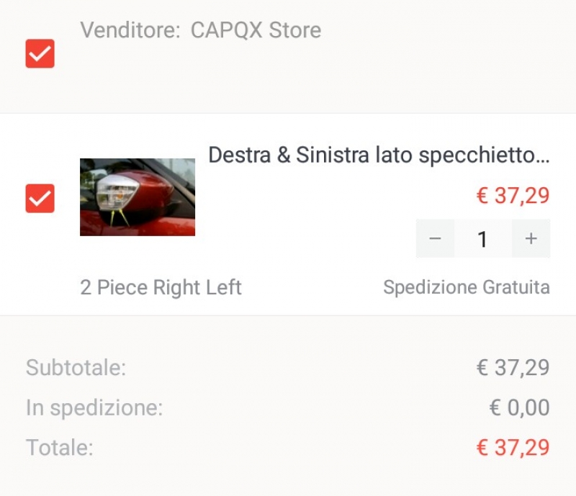Click the "Venditore:" label
The width and height of the screenshot is (576, 496).
tap(130, 30)
